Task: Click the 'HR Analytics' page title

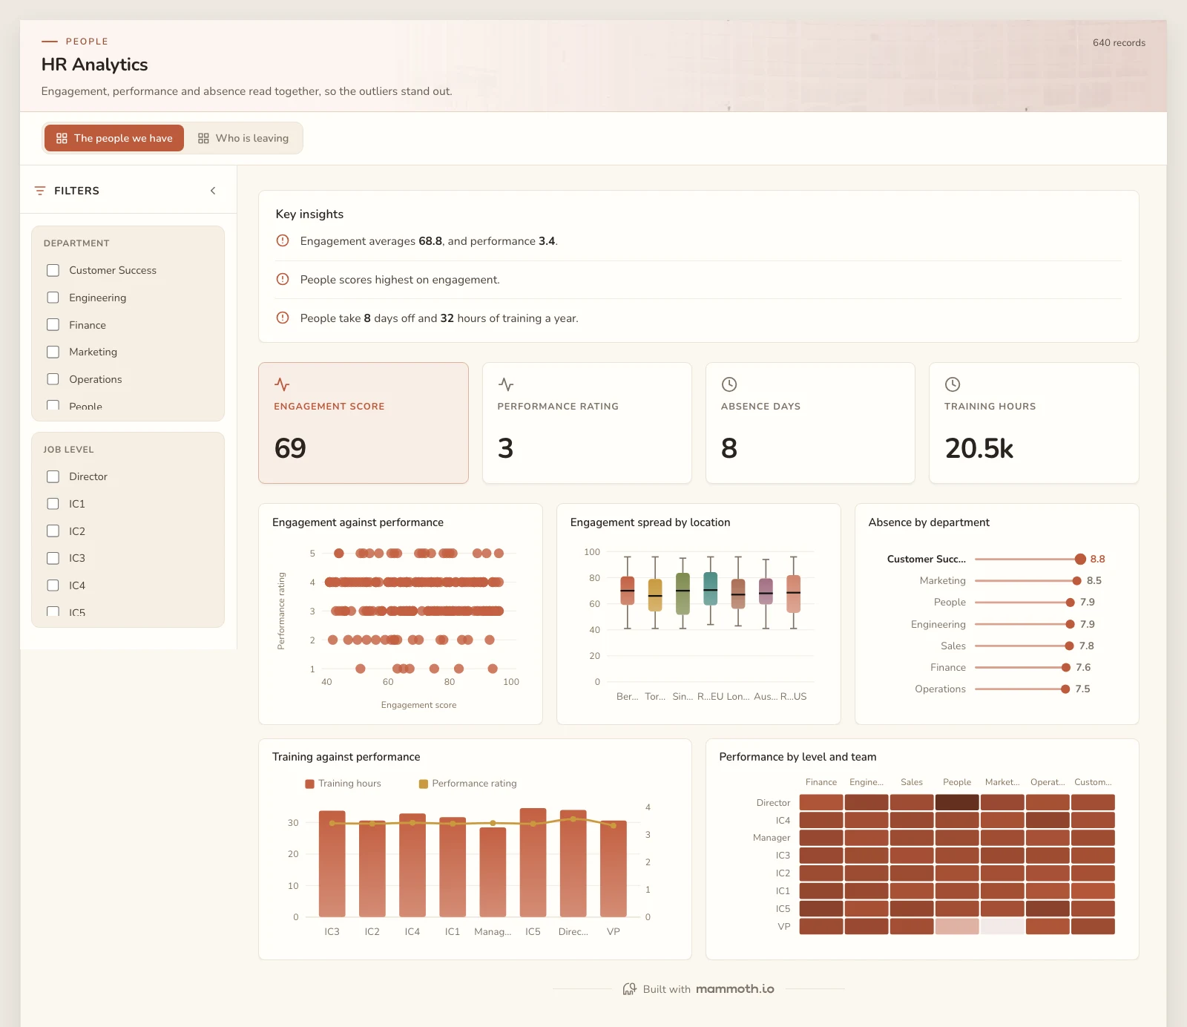Action: click(x=94, y=65)
